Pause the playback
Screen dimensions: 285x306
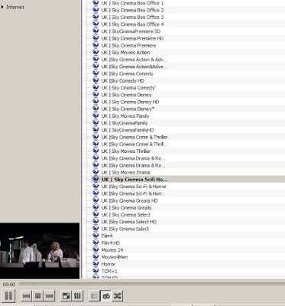click(x=8, y=296)
